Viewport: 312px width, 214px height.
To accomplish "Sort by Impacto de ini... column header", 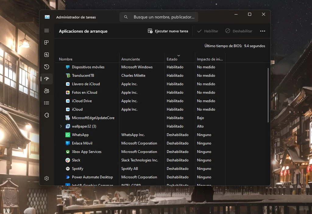I will pos(210,59).
